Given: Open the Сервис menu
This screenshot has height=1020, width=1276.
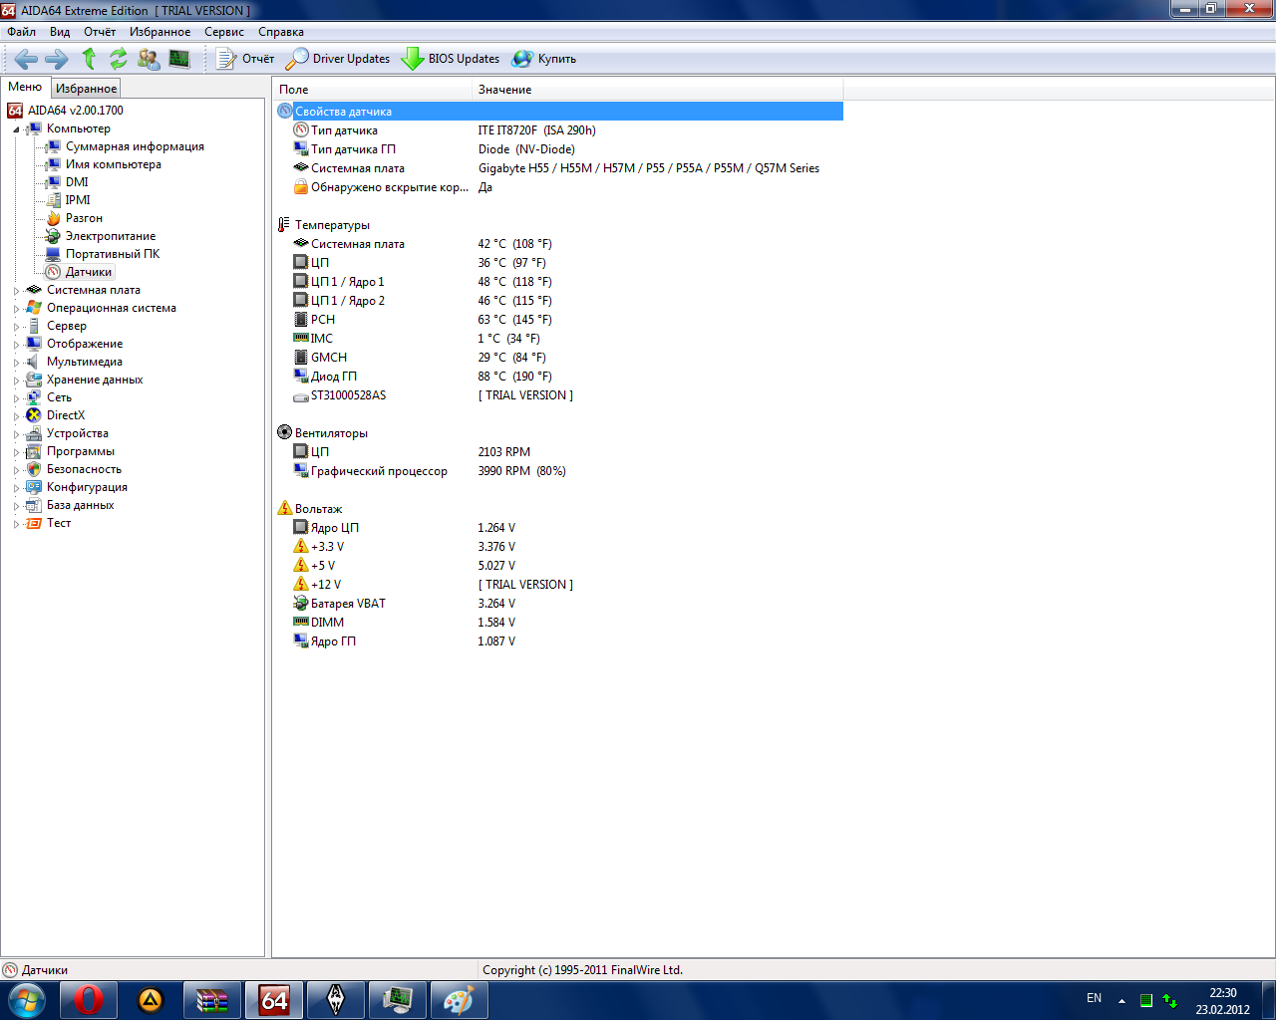Looking at the screenshot, I should [x=224, y=32].
